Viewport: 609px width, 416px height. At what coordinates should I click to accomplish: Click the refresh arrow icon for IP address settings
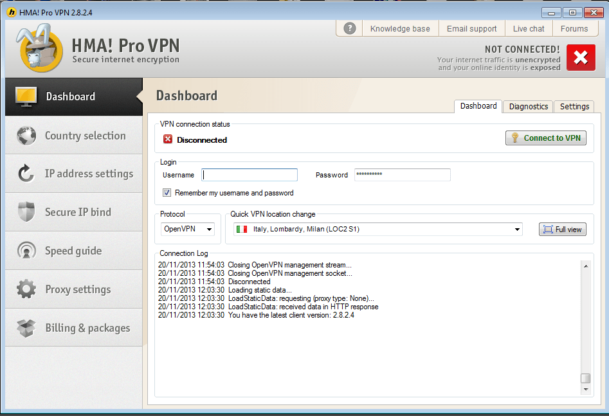pyautogui.click(x=26, y=173)
